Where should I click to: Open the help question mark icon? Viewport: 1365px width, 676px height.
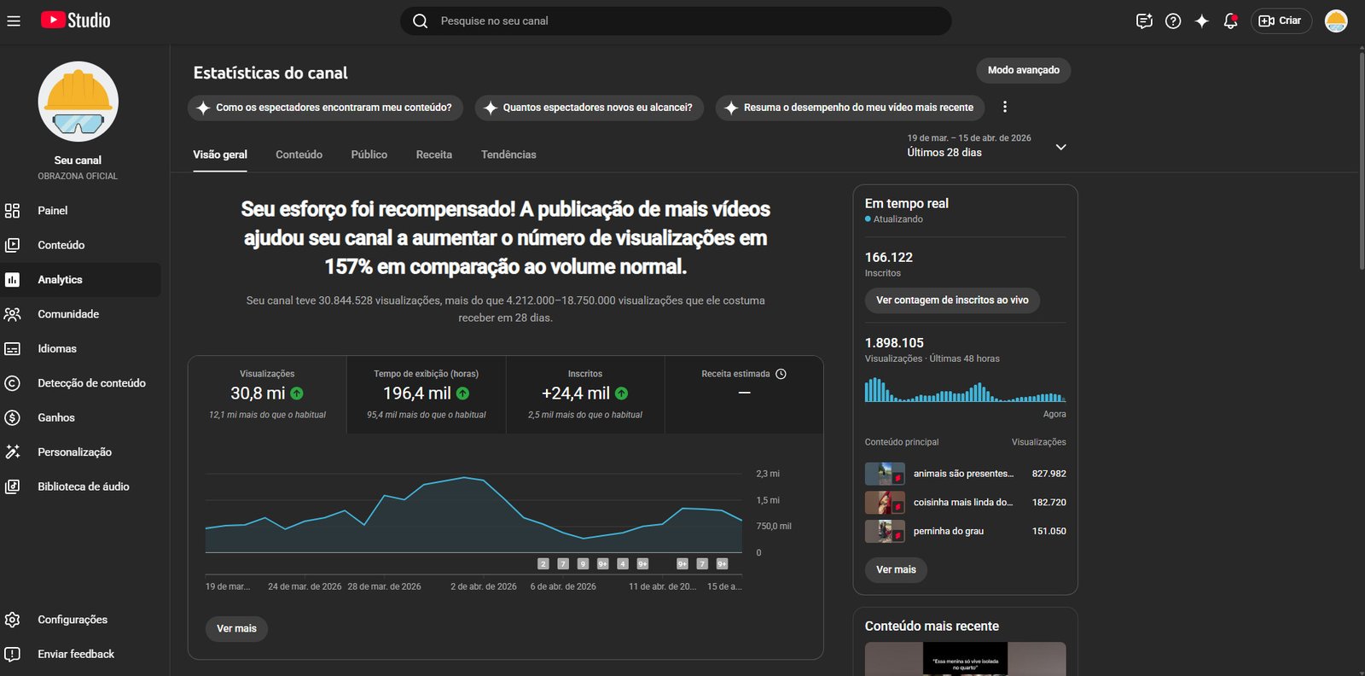1173,21
